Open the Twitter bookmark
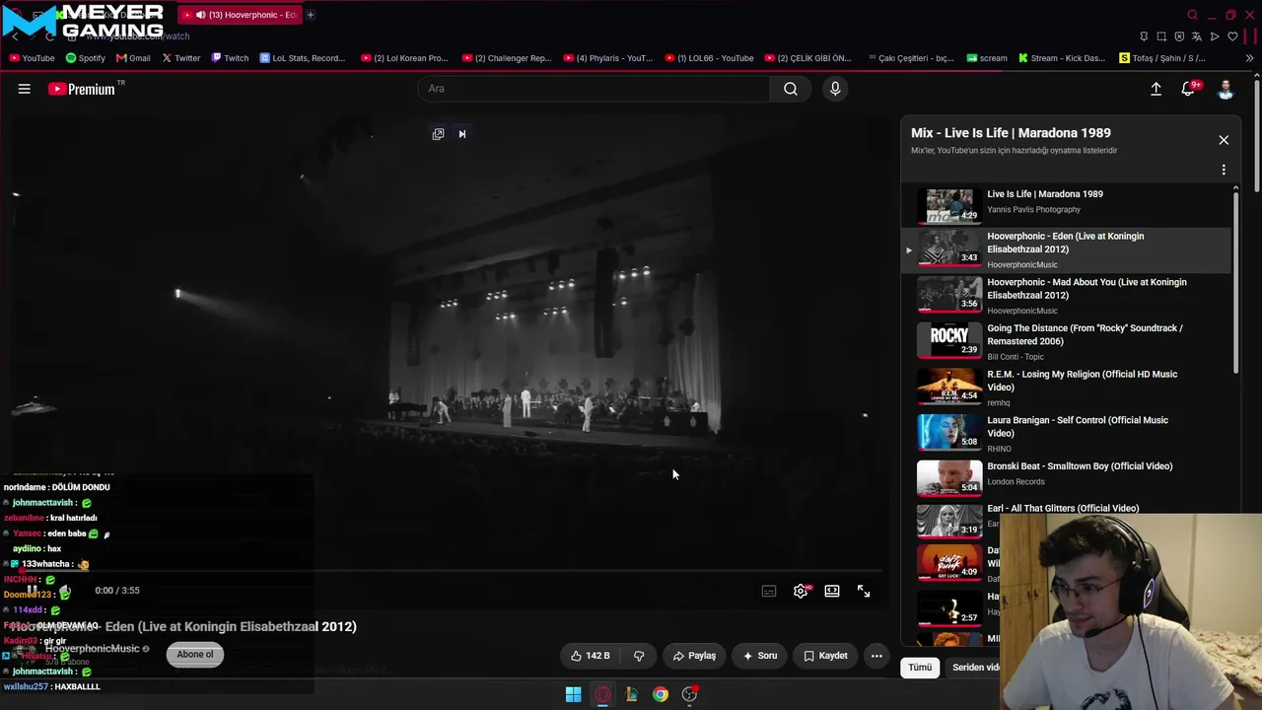This screenshot has height=710, width=1262. tap(180, 58)
